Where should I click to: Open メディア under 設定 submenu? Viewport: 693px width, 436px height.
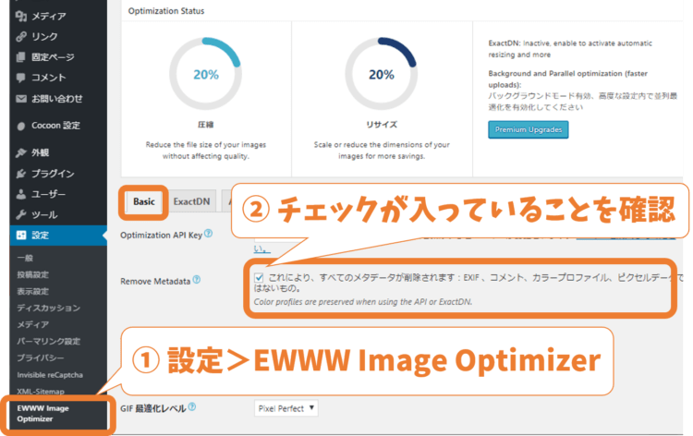pyautogui.click(x=32, y=324)
